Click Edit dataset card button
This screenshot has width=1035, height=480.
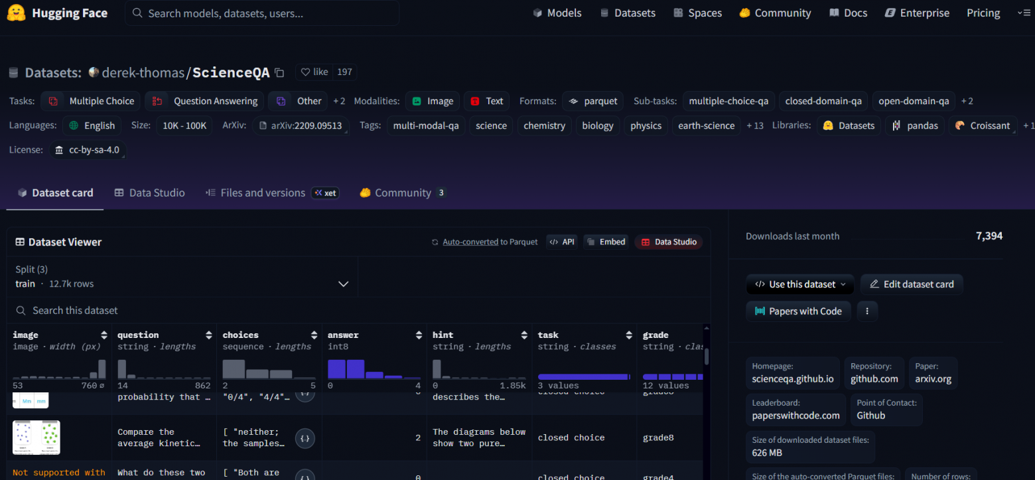click(912, 284)
